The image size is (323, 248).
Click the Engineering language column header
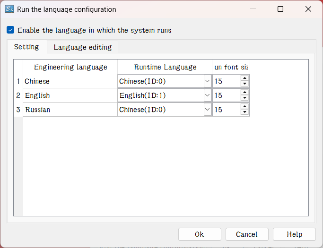coord(70,67)
